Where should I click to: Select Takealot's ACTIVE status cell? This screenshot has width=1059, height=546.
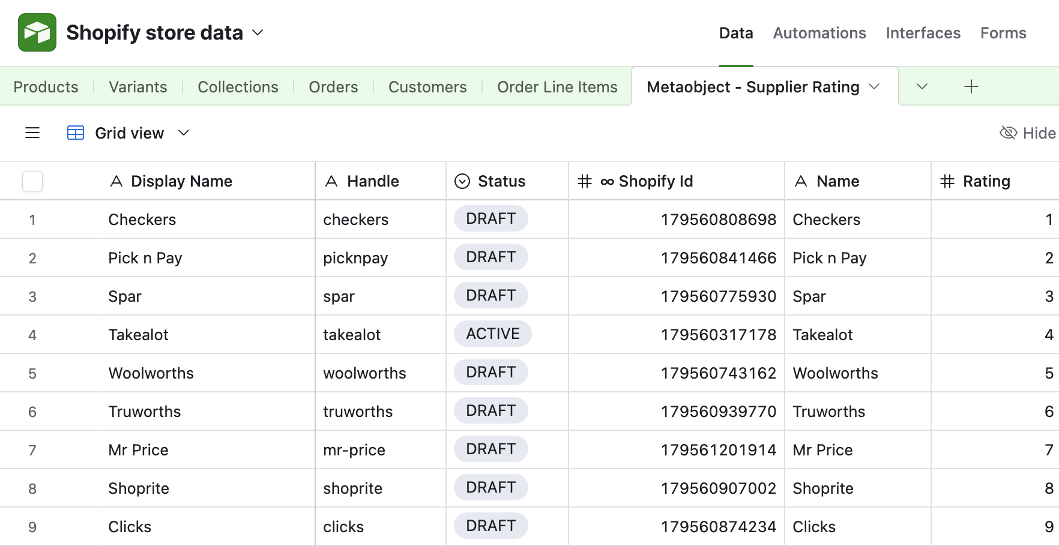point(492,334)
